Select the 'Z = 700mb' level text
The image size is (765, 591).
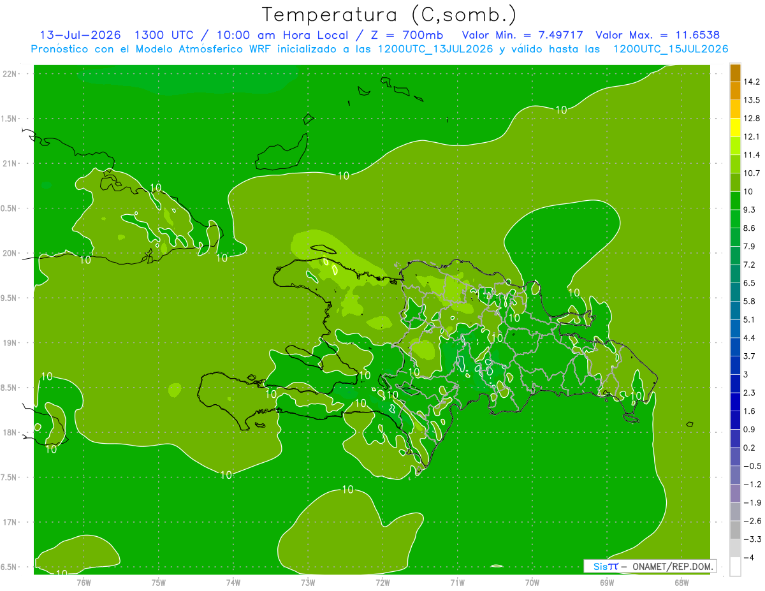[x=405, y=35]
